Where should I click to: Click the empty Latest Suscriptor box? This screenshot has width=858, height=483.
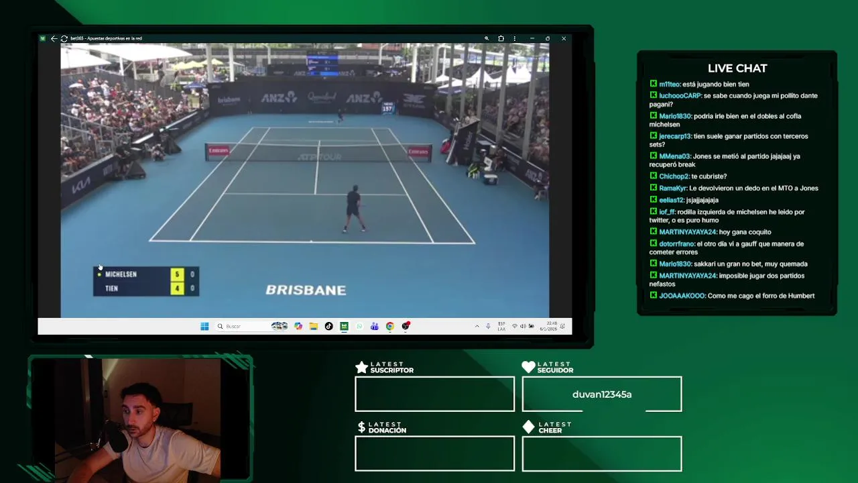[x=435, y=394]
